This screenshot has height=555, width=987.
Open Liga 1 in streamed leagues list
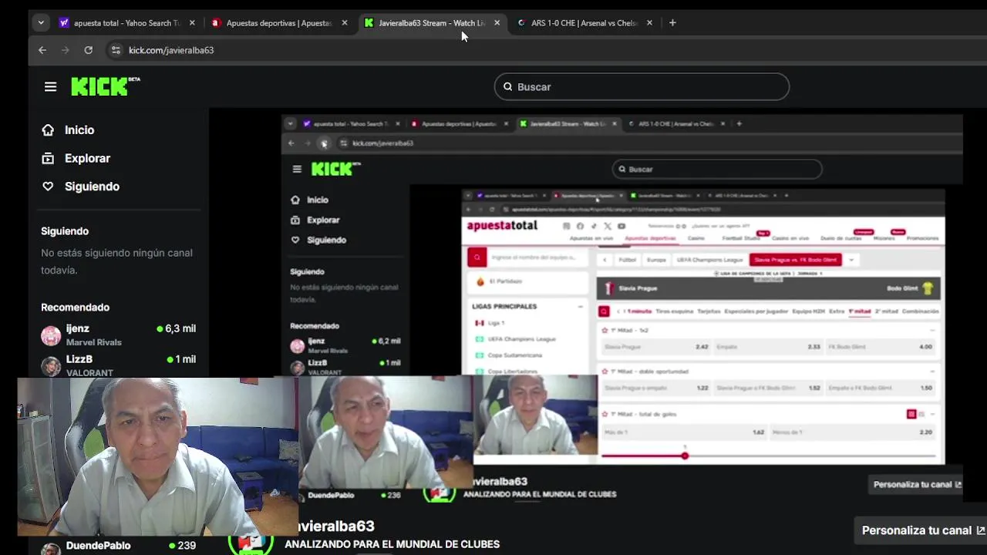pyautogui.click(x=496, y=323)
